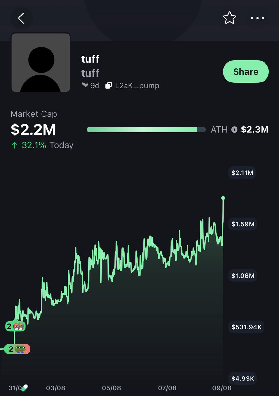Viewport: 279px width, 396px height.
Task: Favorite tuff with the star icon
Action: click(x=229, y=18)
